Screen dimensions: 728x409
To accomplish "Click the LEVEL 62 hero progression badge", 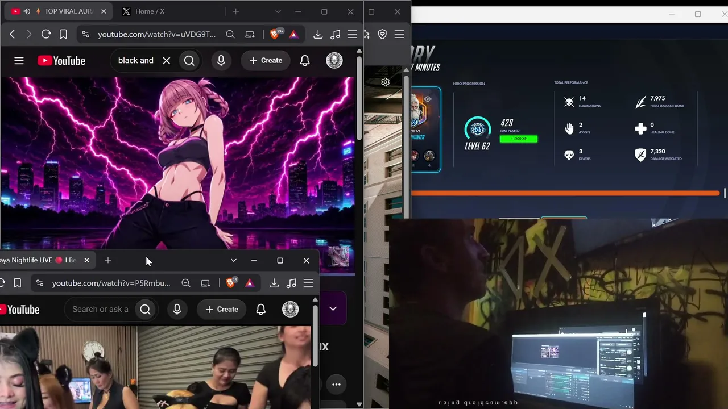I will pos(477,135).
